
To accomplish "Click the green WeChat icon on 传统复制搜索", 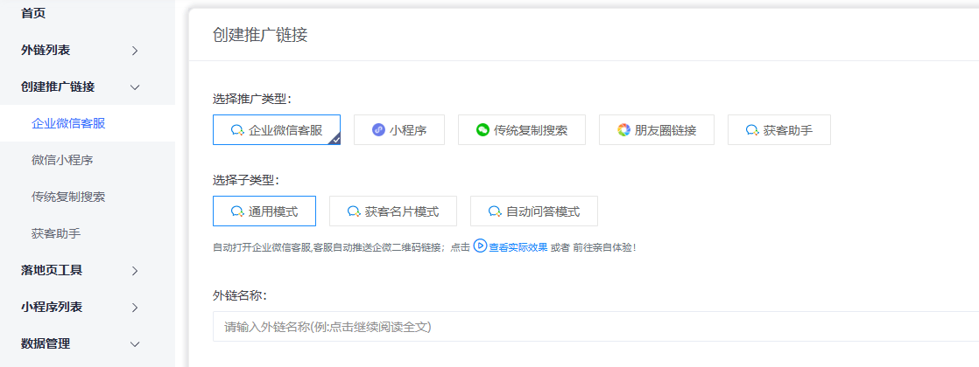I will tap(482, 129).
